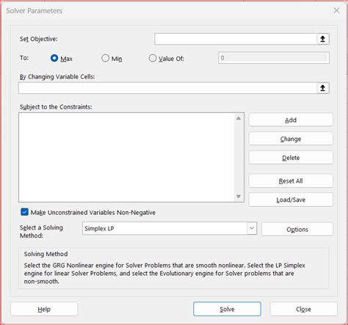Screen dimensions: 348x325
Task: Click the Close button at bottom
Action: (x=303, y=309)
